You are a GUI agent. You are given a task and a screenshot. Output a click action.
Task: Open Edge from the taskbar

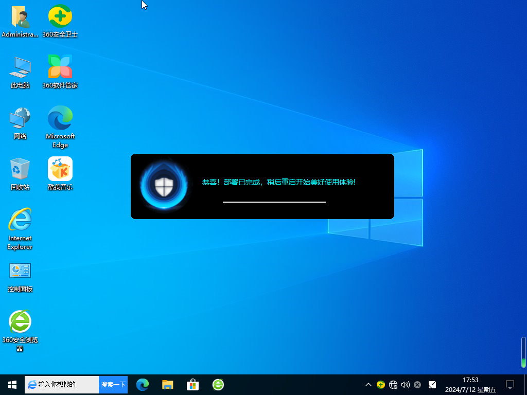[x=143, y=385]
